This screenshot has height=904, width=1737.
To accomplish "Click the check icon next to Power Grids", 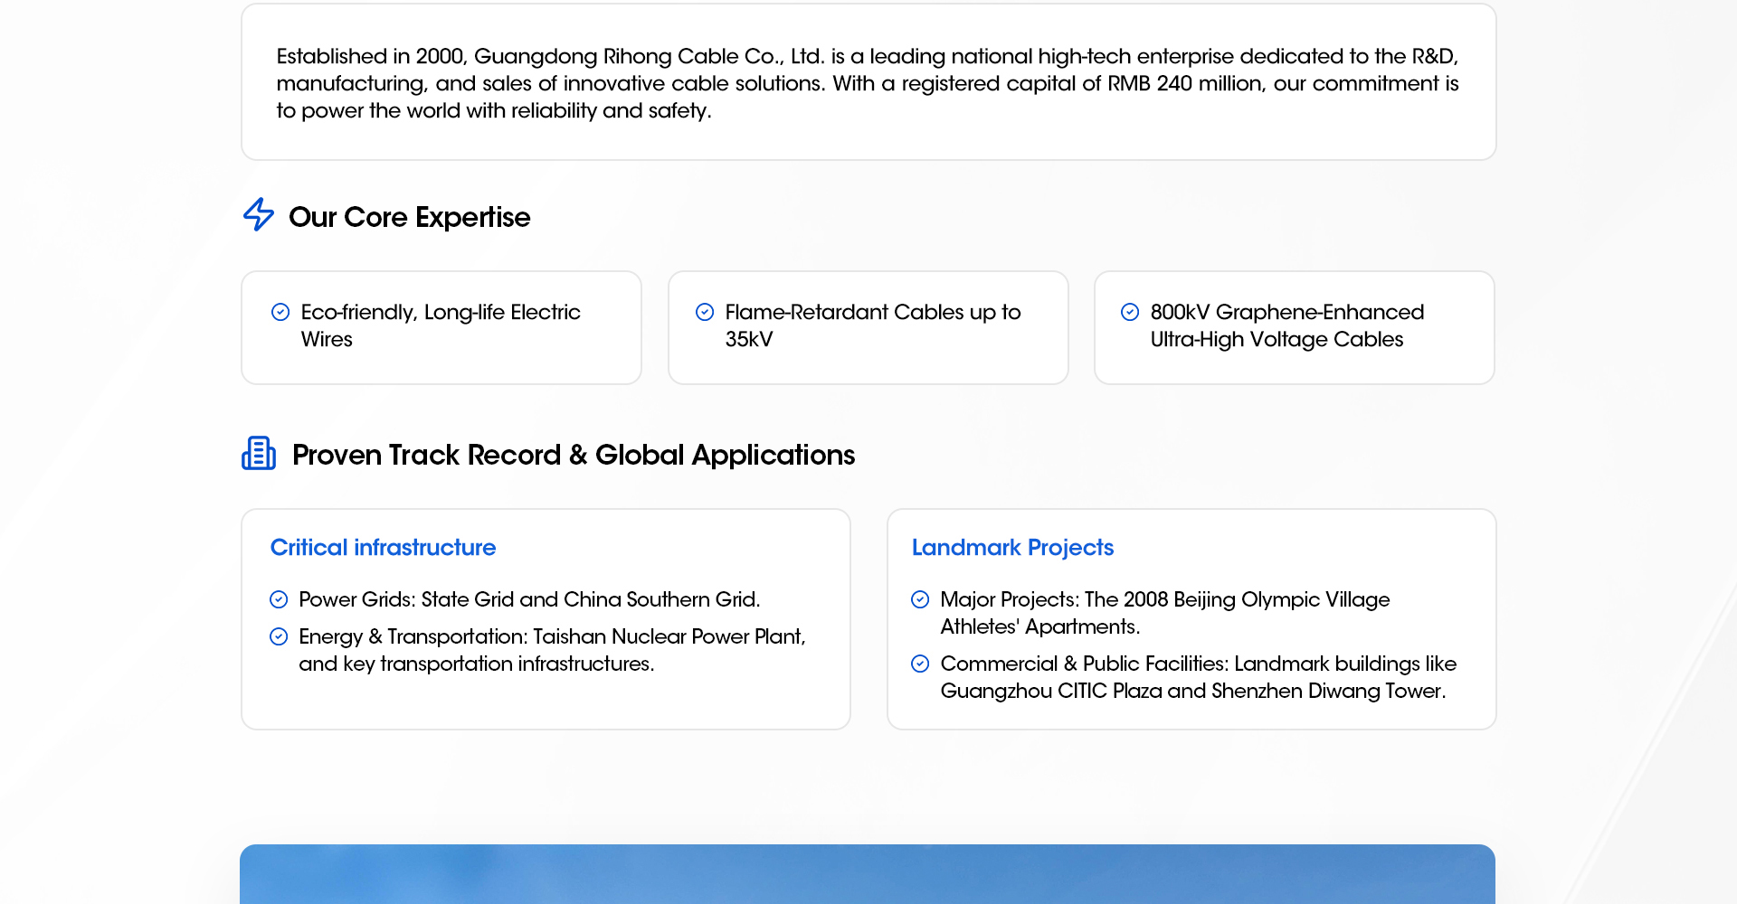I will [x=279, y=599].
